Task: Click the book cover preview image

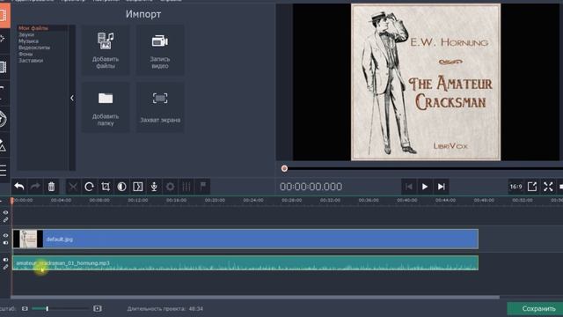Action: [x=426, y=82]
